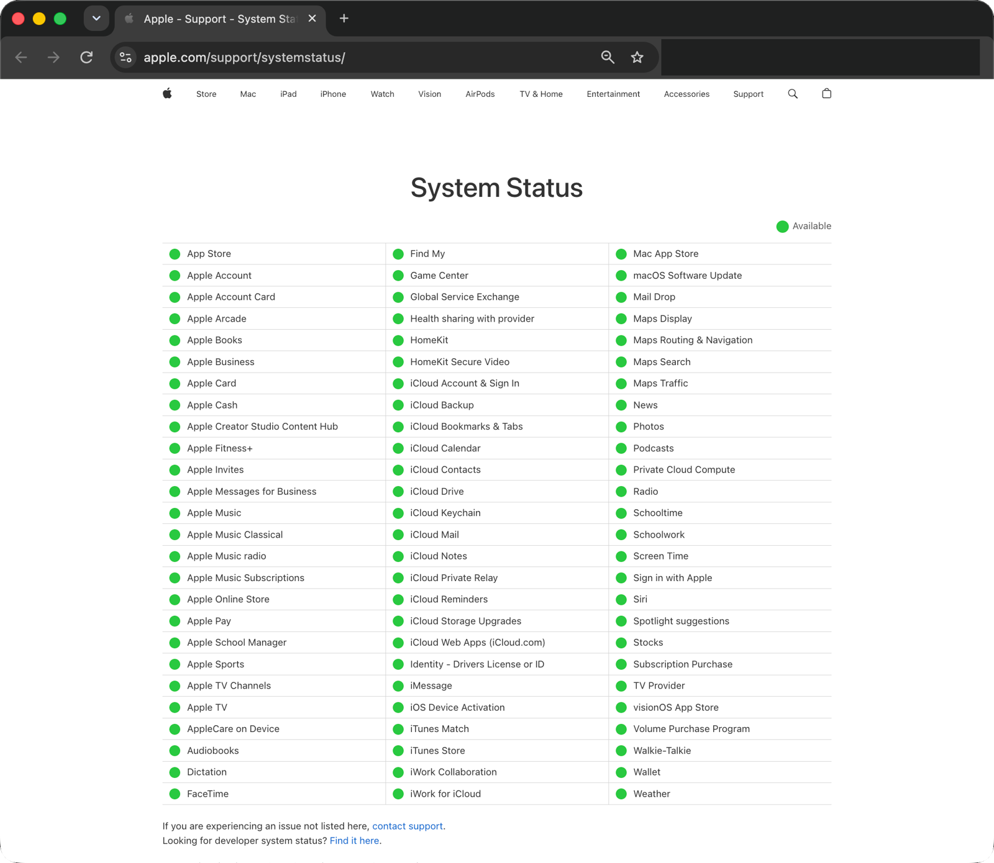Open the TV & Home menu
994x863 pixels.
(541, 94)
